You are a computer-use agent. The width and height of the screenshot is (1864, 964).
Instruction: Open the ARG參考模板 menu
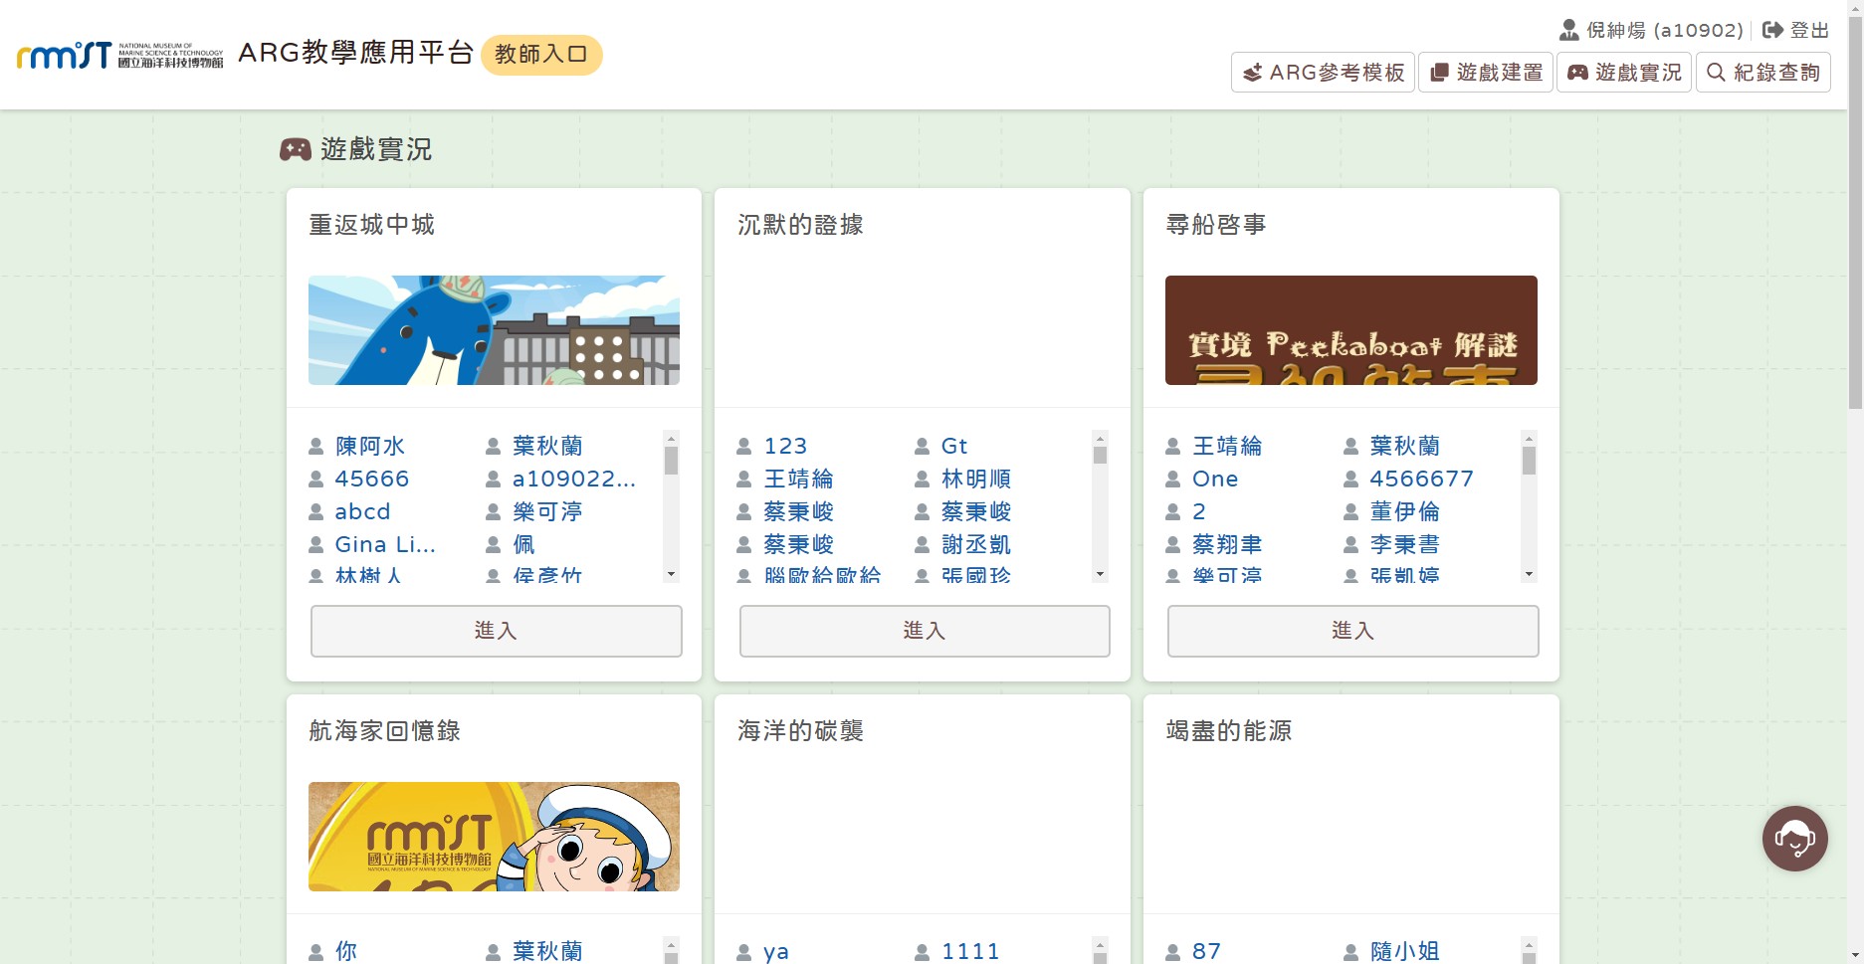[x=1323, y=73]
